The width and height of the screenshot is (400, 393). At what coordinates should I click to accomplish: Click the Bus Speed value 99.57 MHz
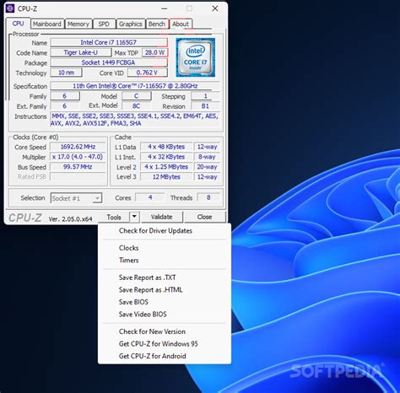(x=78, y=167)
